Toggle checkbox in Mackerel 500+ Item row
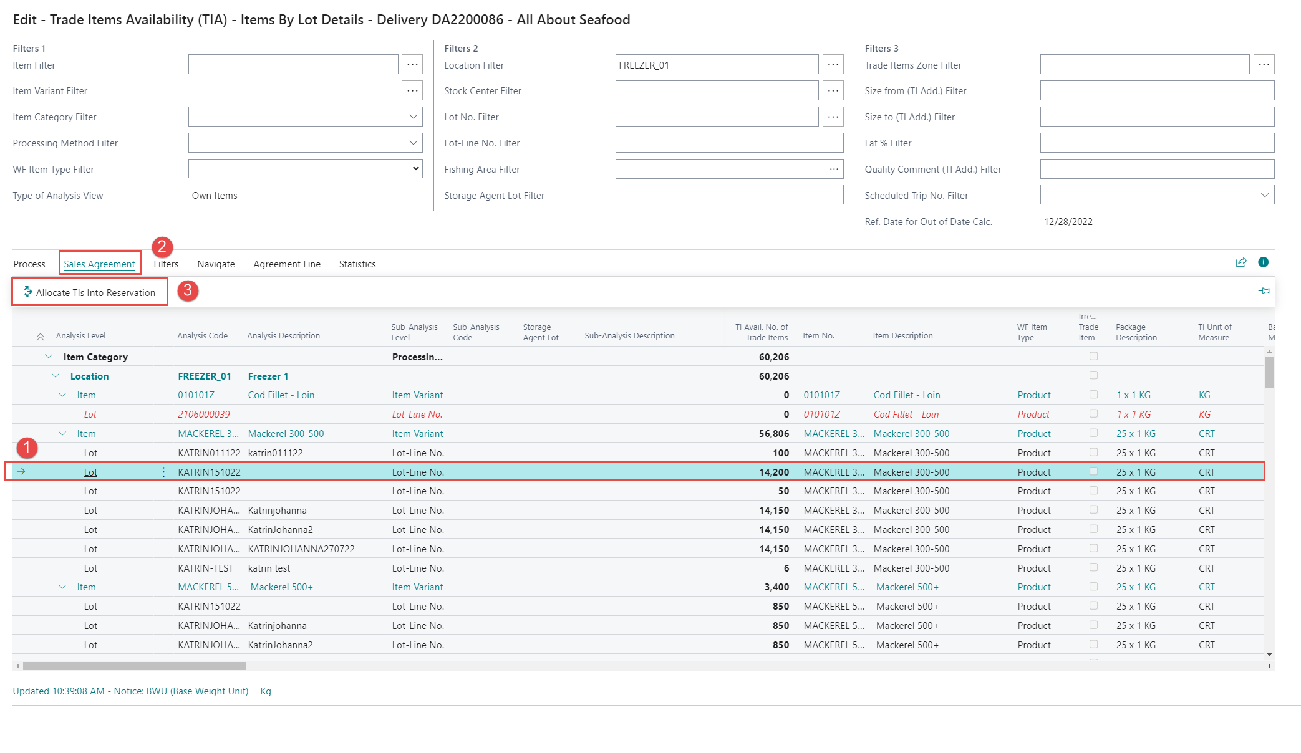 coord(1093,587)
